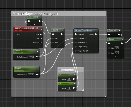
Task: Expand the bottom chevron of right Clamp node
Action: point(116,57)
